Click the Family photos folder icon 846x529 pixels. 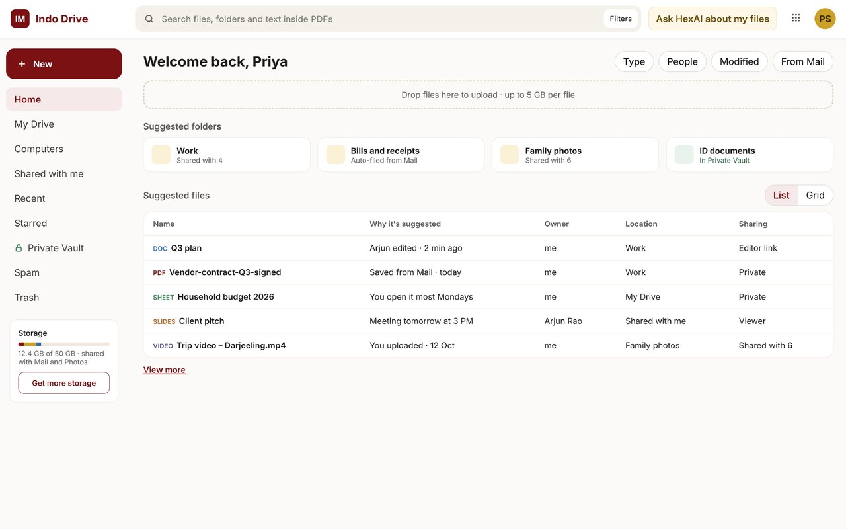coord(510,155)
